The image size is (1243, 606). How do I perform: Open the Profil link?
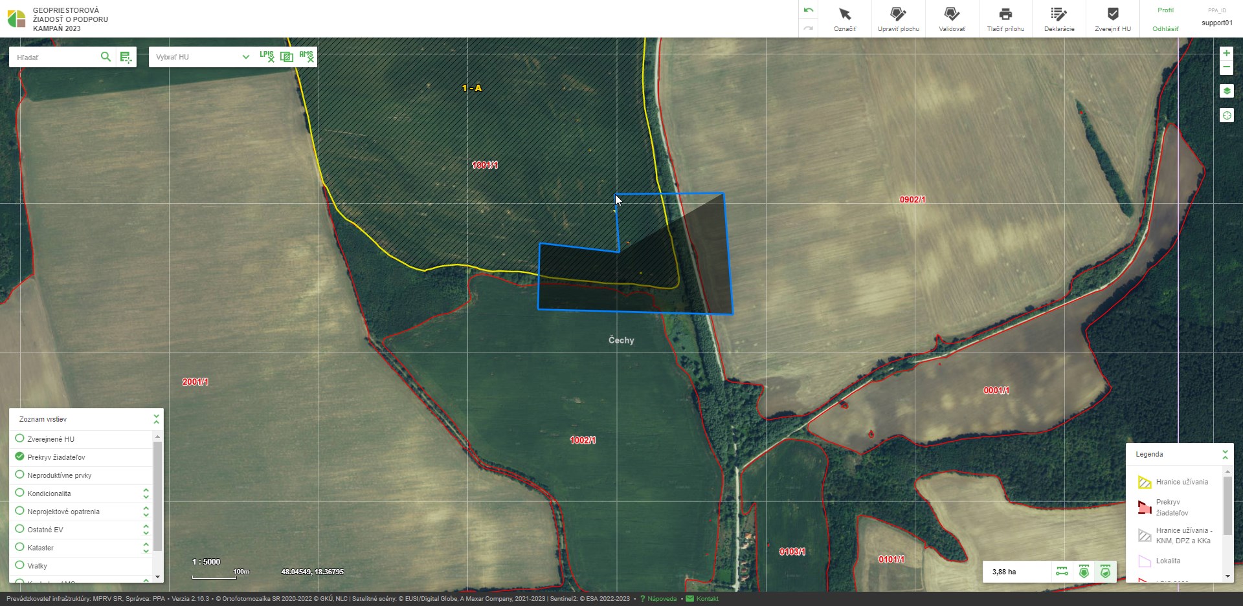1165,10
